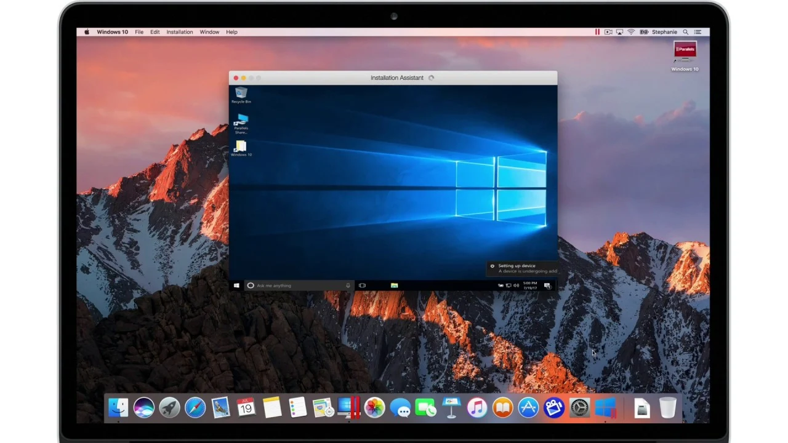Viewport: 788px width, 443px height.
Task: Launch Siri from the Dock
Action: [144, 407]
